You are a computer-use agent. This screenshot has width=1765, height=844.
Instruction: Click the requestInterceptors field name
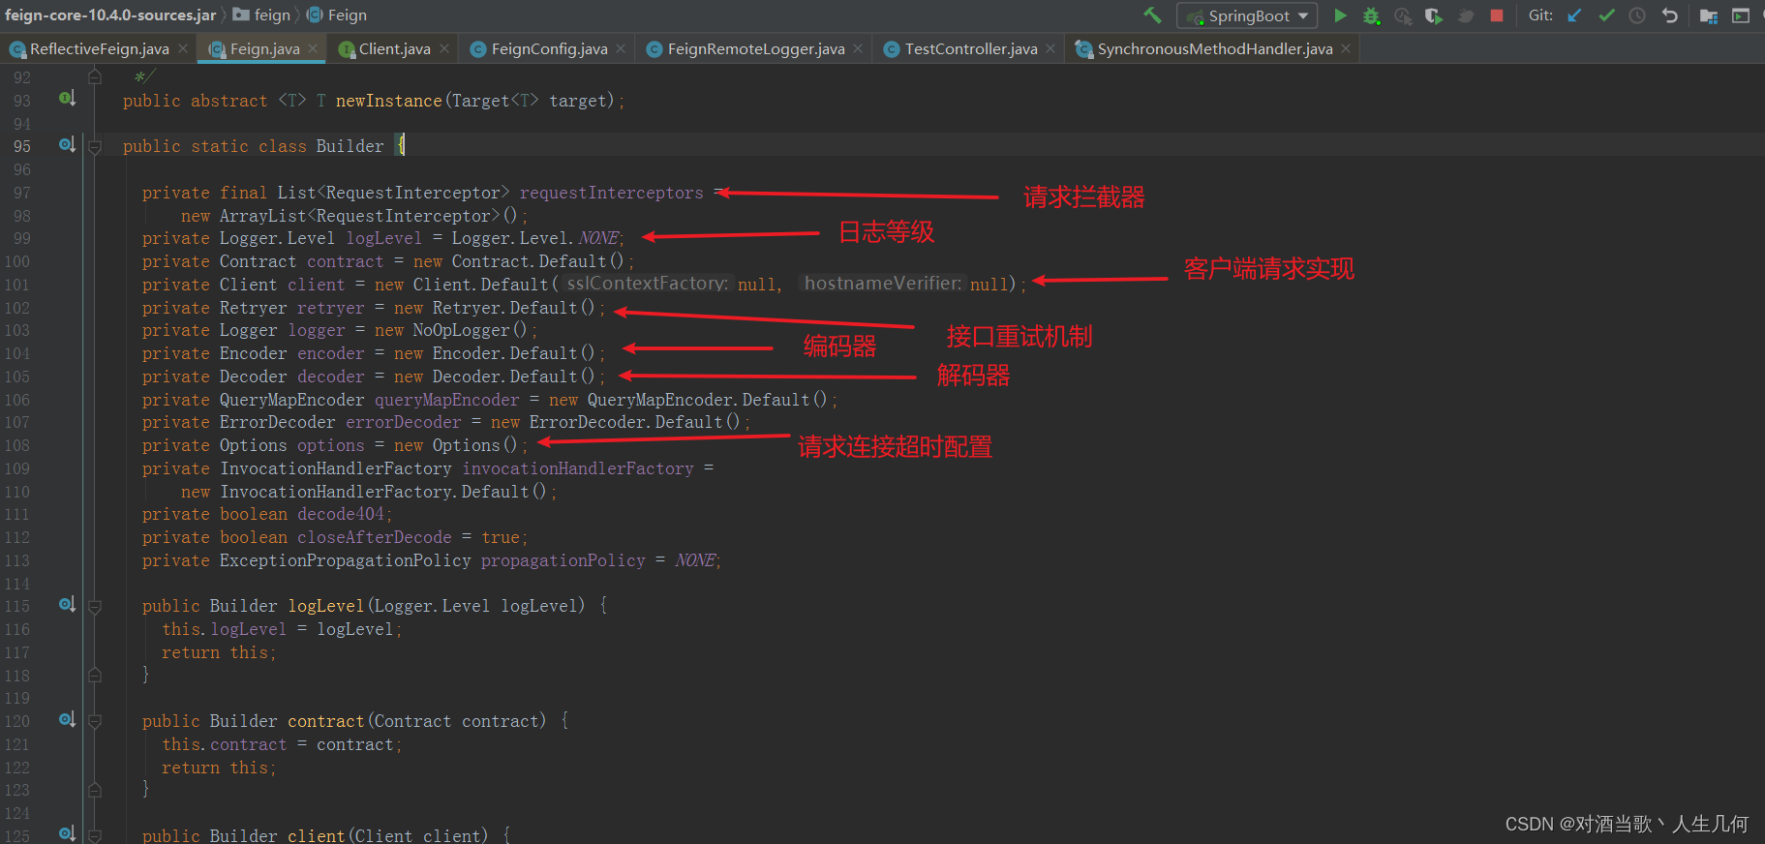click(x=611, y=193)
